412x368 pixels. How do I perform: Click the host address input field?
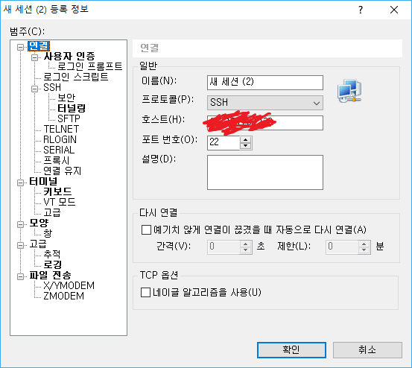click(265, 123)
